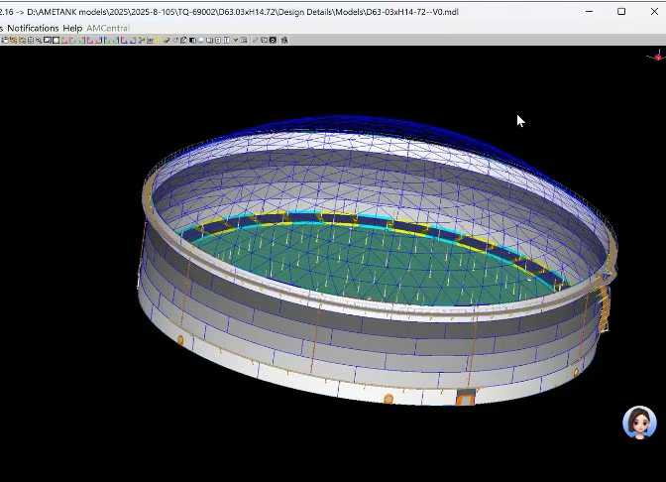
Task: Open the cartoon avatar assistant button
Action: (639, 422)
